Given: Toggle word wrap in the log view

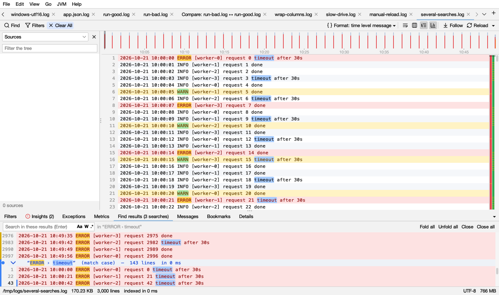Looking at the screenshot, I should point(405,25).
